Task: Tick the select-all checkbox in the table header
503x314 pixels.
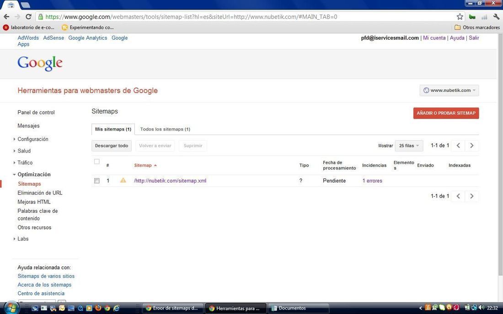Action: coord(97,161)
